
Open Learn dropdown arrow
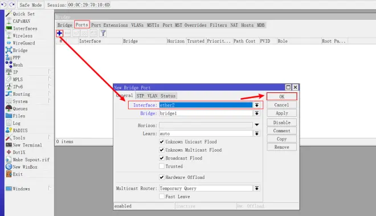click(256, 133)
